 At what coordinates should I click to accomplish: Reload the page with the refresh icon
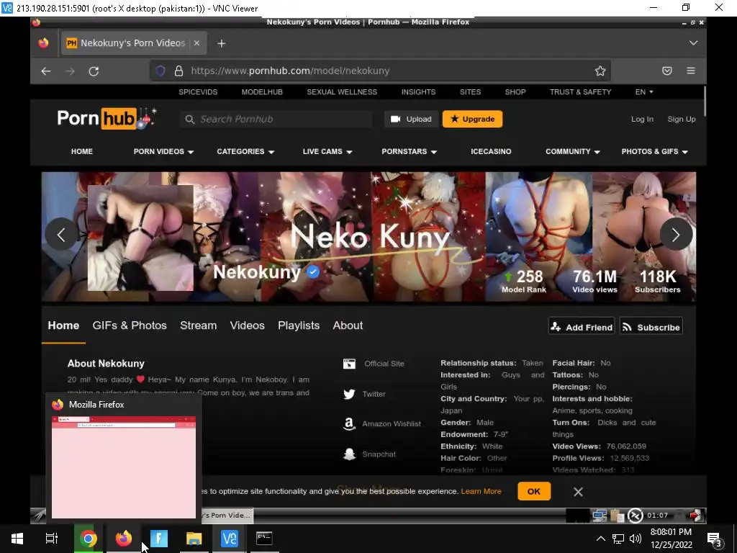click(x=94, y=71)
